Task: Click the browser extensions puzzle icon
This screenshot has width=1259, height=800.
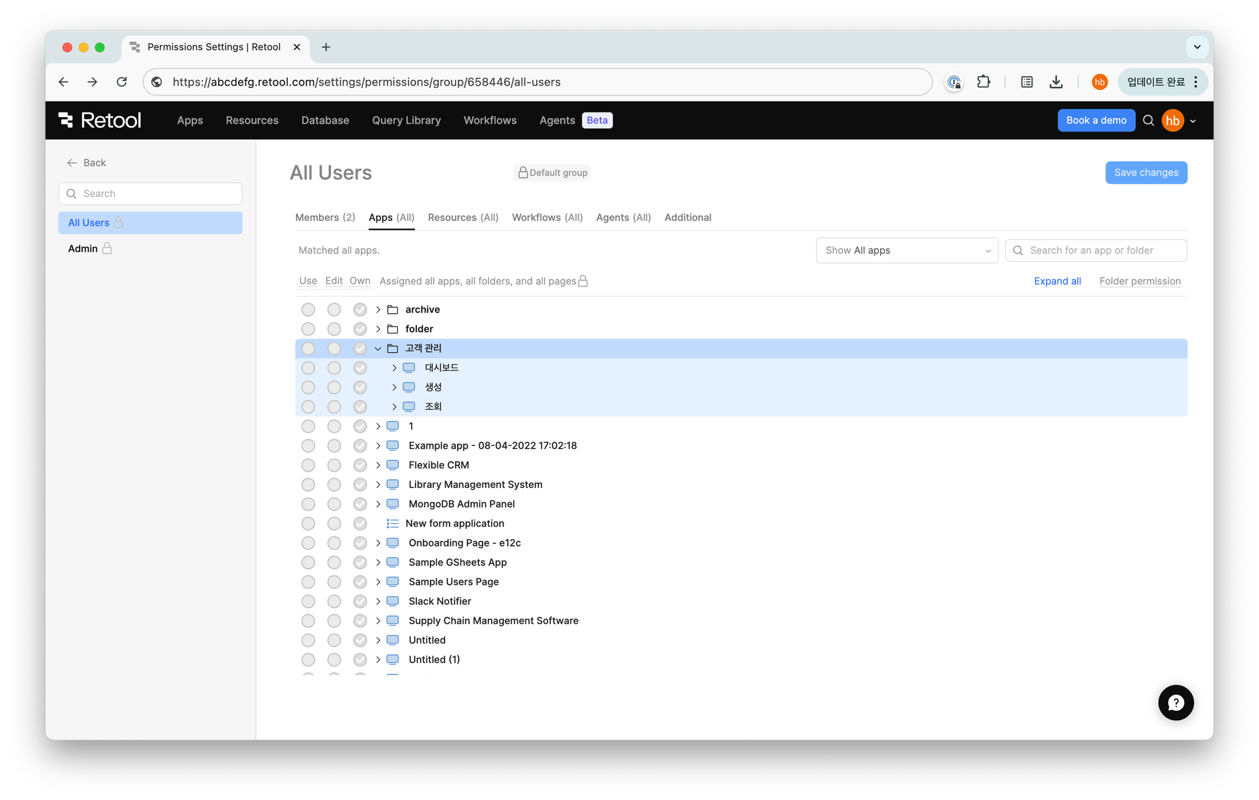Action: click(x=983, y=82)
